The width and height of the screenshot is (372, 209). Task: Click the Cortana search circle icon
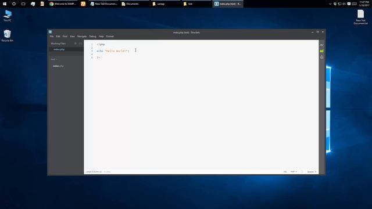[x=14, y=4]
